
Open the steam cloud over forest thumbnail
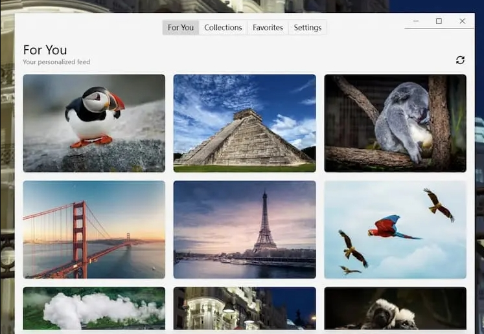point(94,309)
